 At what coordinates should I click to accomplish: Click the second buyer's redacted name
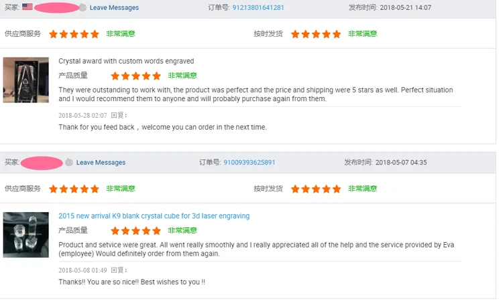pyautogui.click(x=42, y=163)
